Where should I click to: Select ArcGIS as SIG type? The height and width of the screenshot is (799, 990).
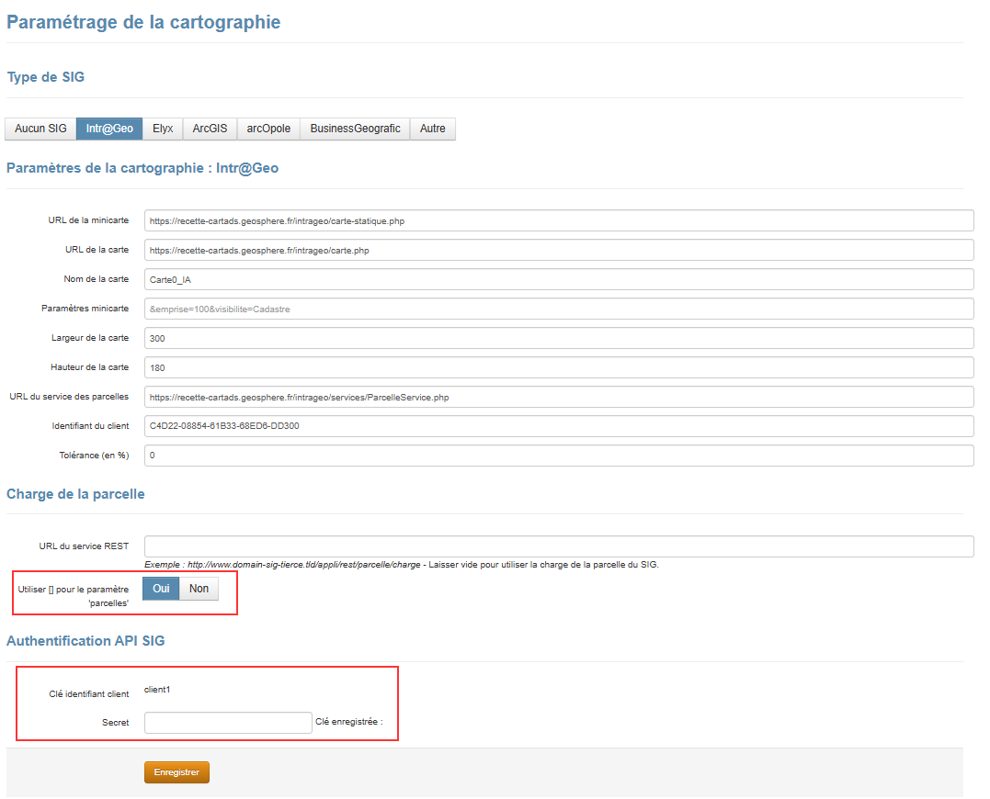click(x=210, y=129)
